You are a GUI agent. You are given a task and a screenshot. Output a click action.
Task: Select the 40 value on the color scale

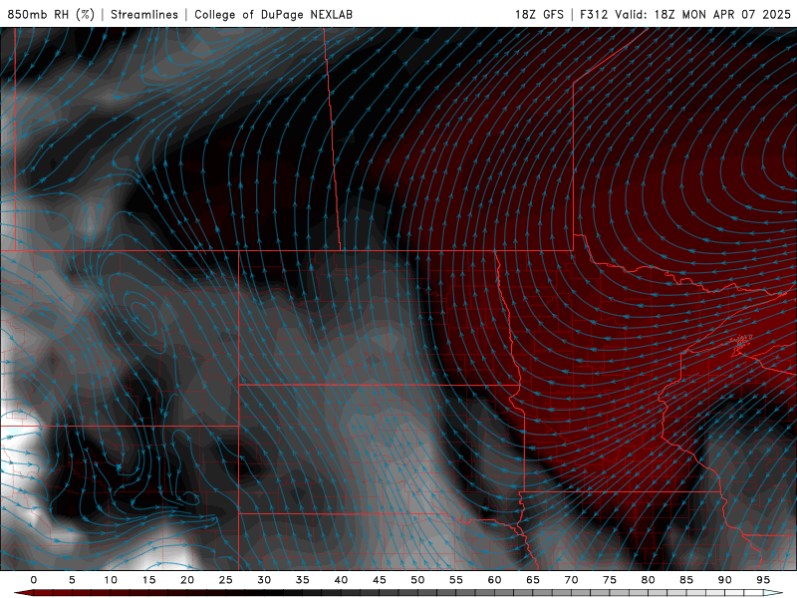[341, 580]
